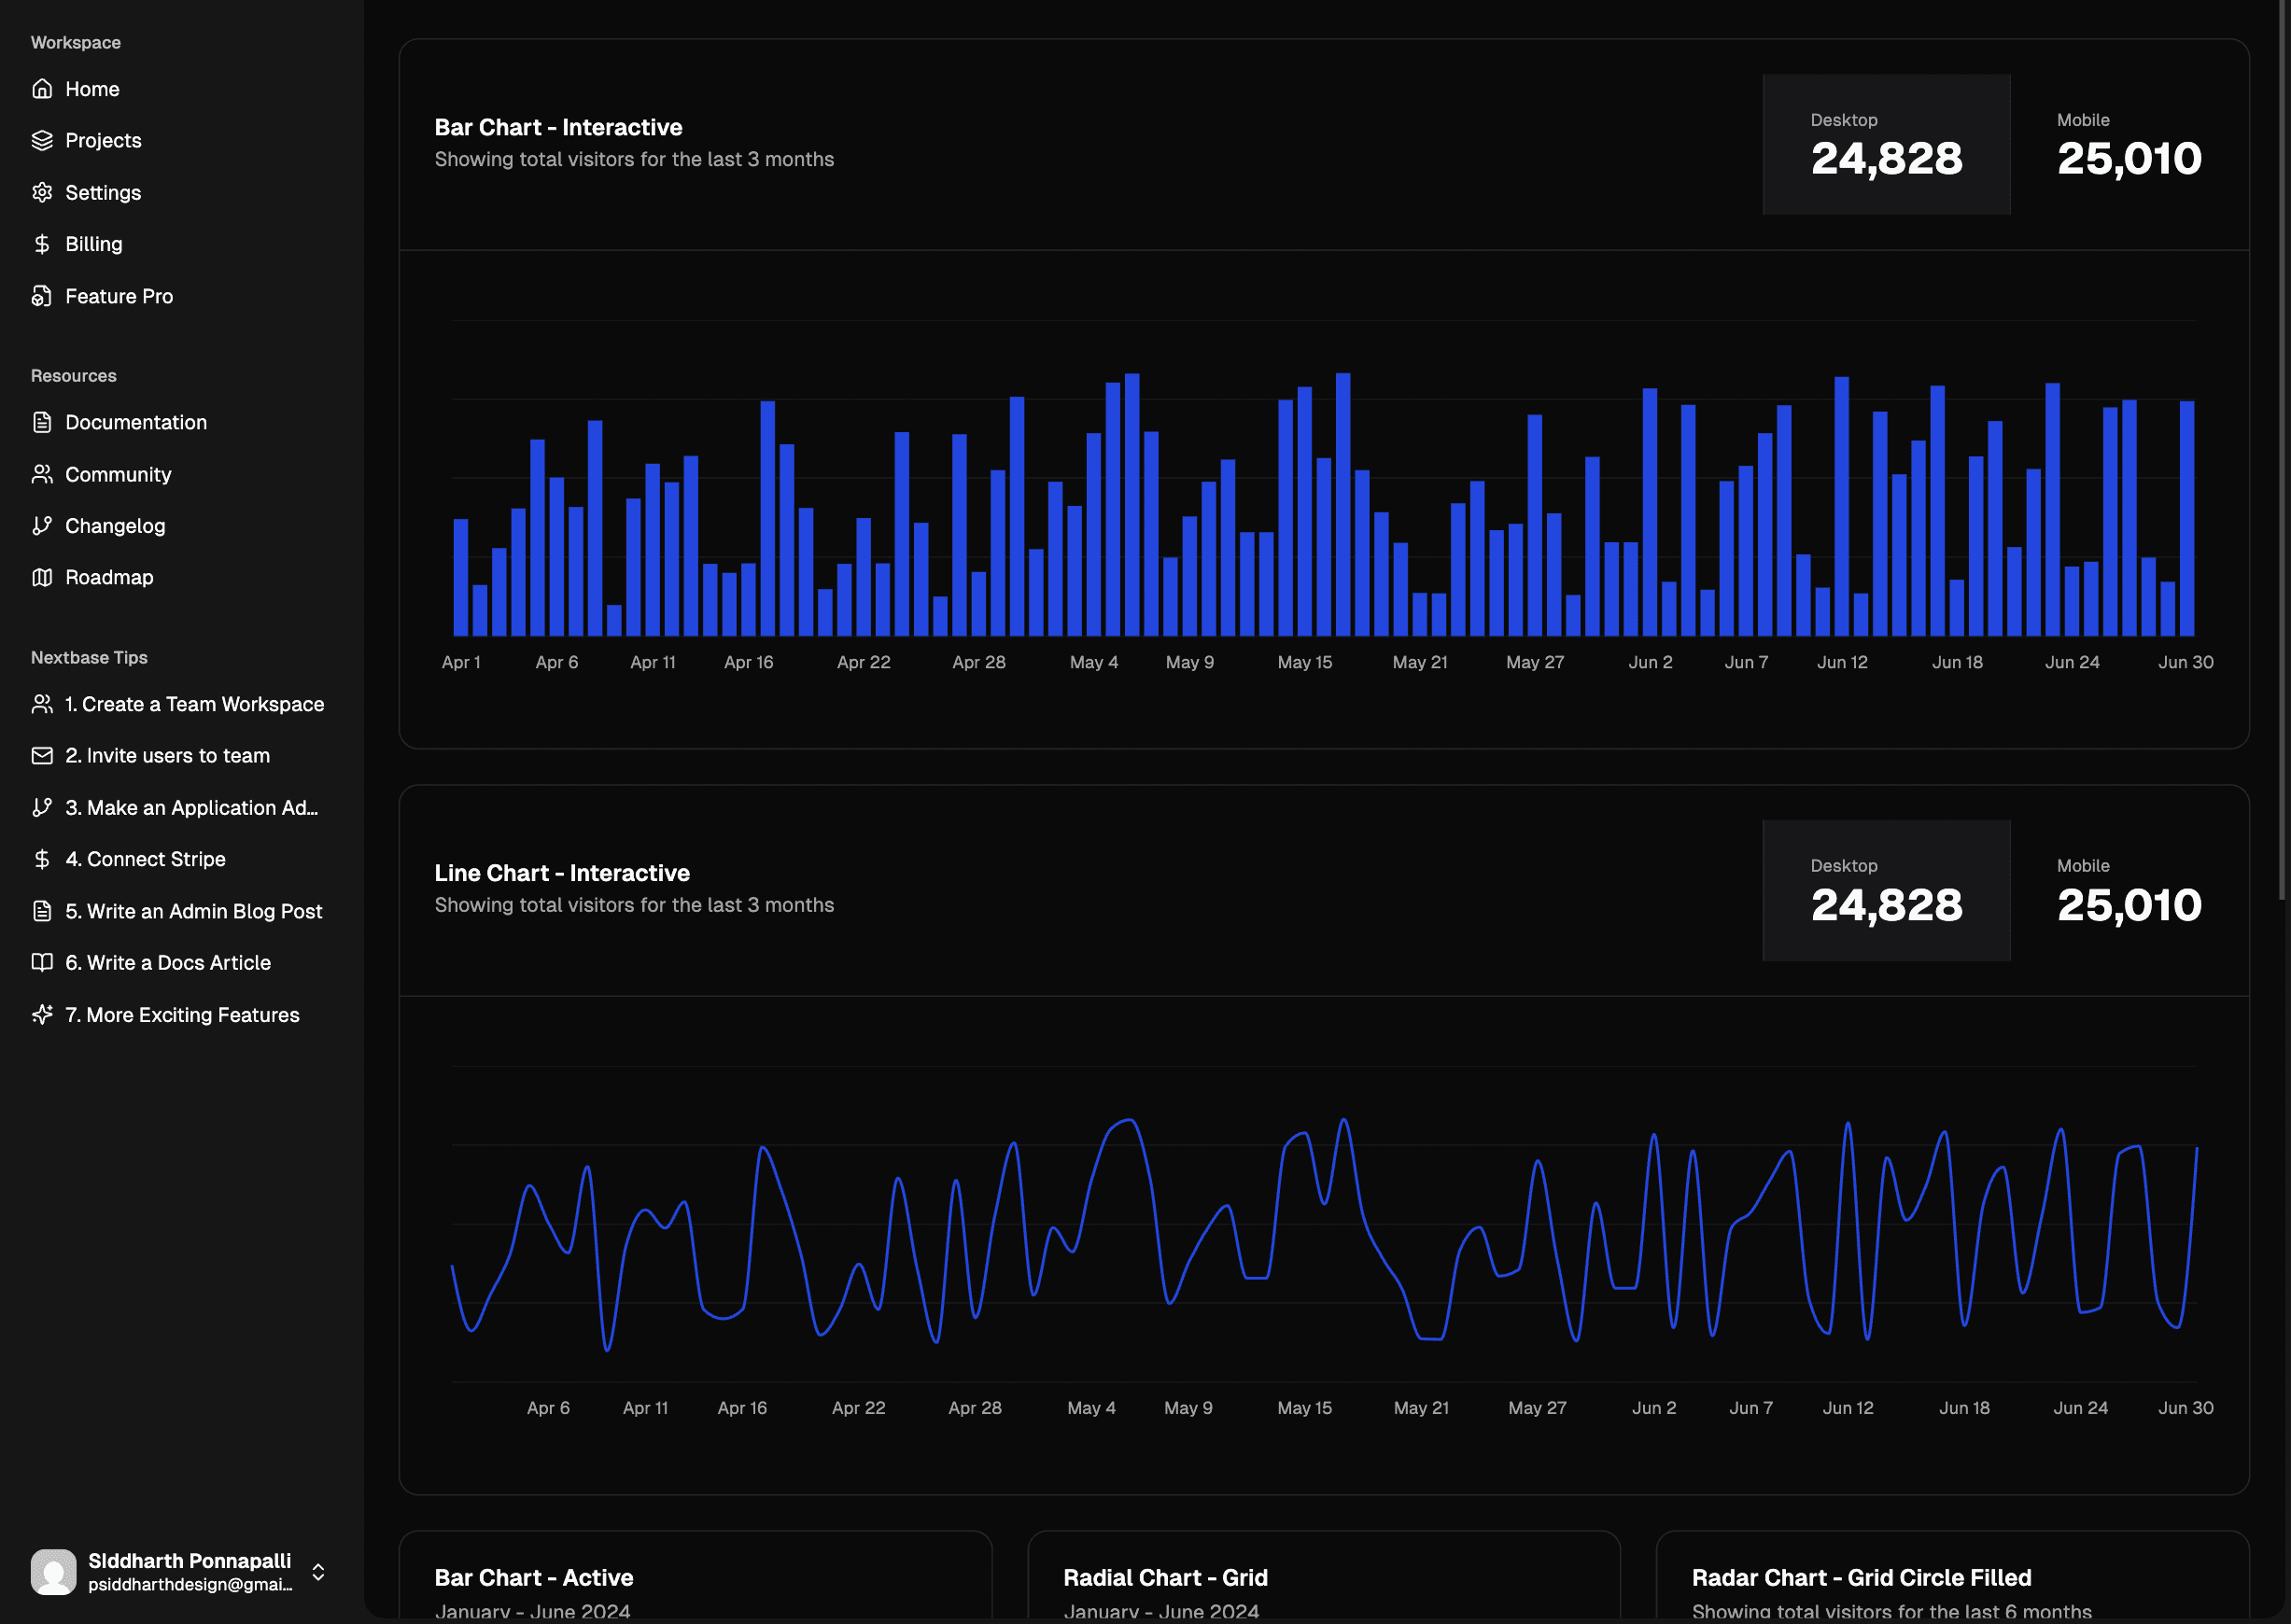Screen dimensions: 2291x1624
Task: Click the Feature Pro sidebar label
Action: (x=119, y=296)
